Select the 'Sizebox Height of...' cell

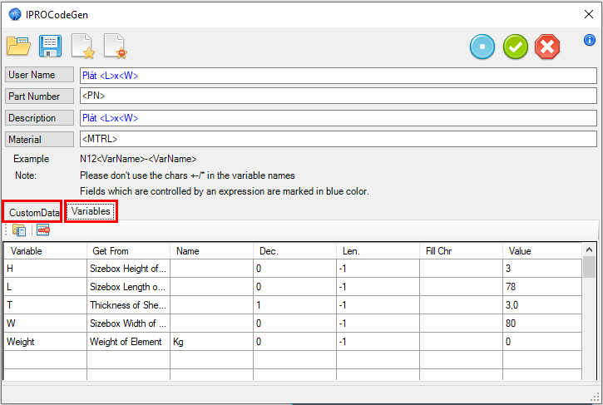128,268
